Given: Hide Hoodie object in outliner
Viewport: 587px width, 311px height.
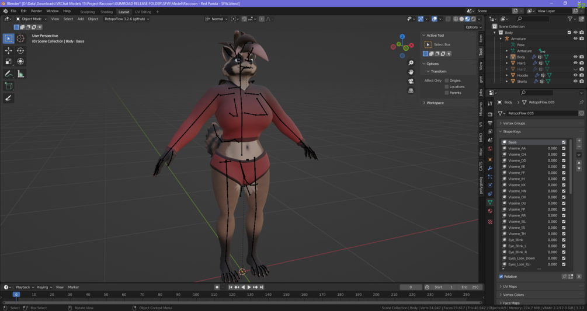Looking at the screenshot, I should click(x=575, y=75).
